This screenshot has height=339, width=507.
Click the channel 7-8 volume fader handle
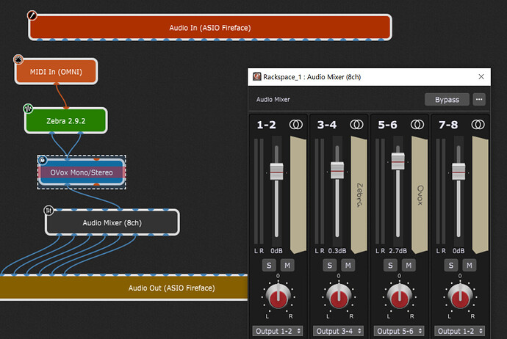(x=459, y=172)
